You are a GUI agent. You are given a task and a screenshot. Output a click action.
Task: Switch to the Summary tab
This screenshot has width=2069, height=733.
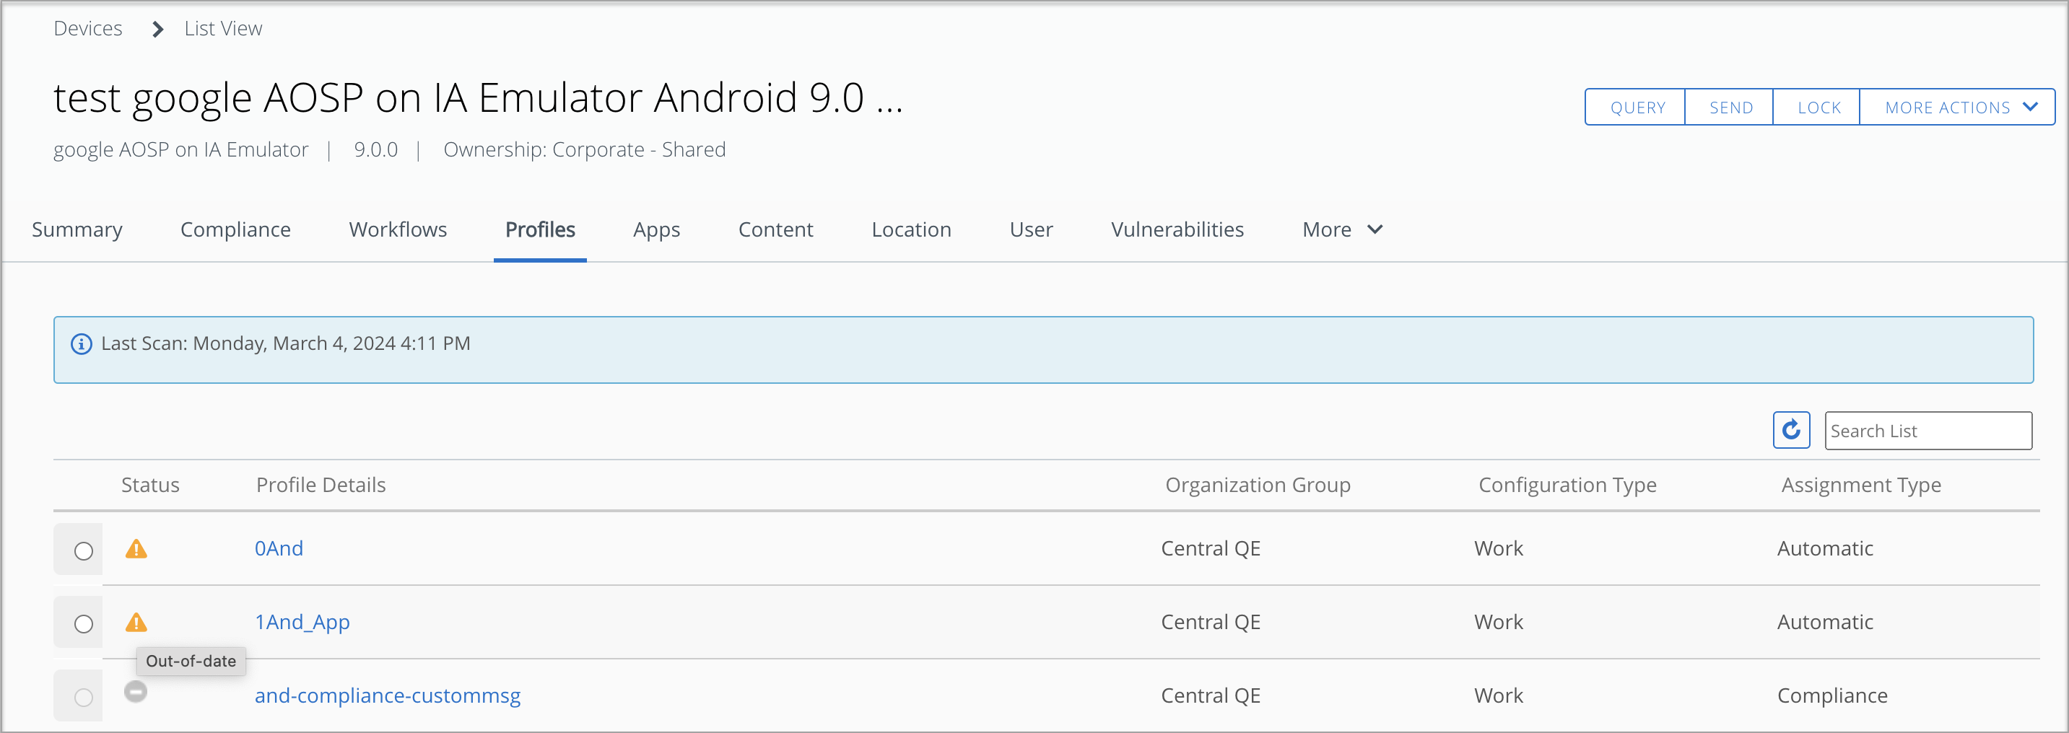77,229
